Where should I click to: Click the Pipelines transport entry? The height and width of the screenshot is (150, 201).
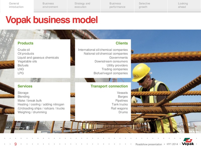point(122,100)
